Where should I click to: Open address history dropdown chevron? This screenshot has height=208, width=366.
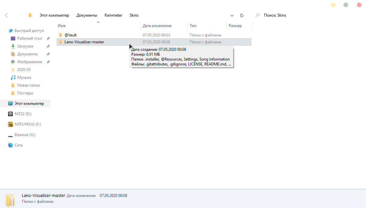tap(232, 15)
